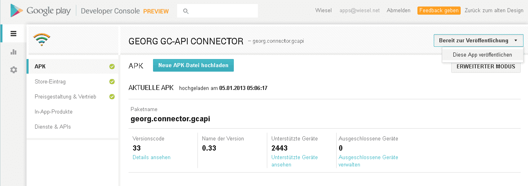This screenshot has height=186, width=528.
Task: Click Abmelden link
Action: point(399,11)
